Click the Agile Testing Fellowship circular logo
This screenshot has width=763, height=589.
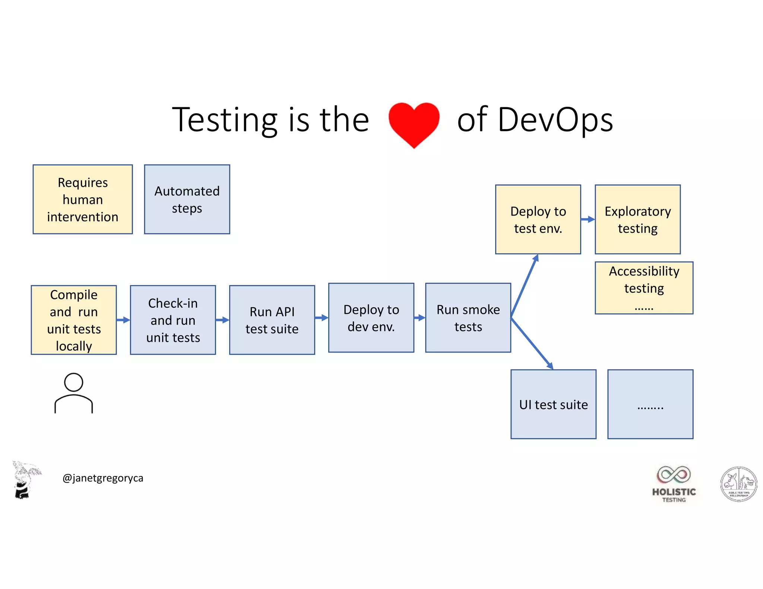point(738,483)
